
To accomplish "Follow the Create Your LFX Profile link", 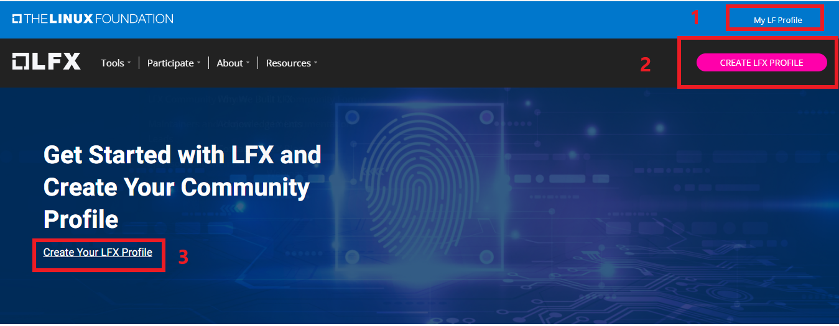I will (98, 252).
